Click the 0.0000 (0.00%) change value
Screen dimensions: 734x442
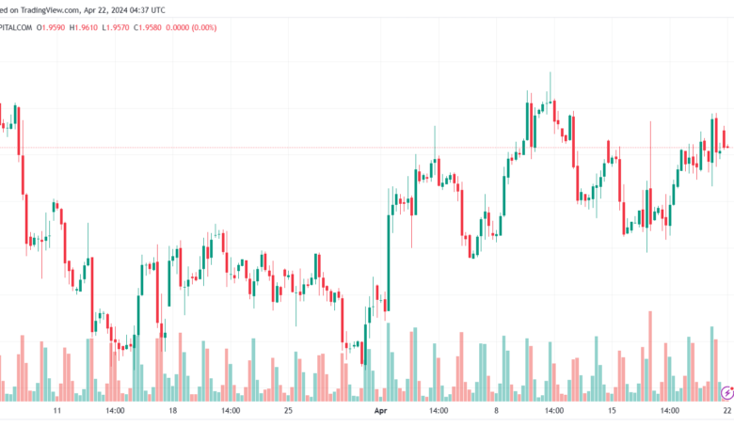coord(191,27)
